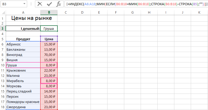Click inside the formula bar text
This screenshot has height=110, width=208.
tap(136, 4)
